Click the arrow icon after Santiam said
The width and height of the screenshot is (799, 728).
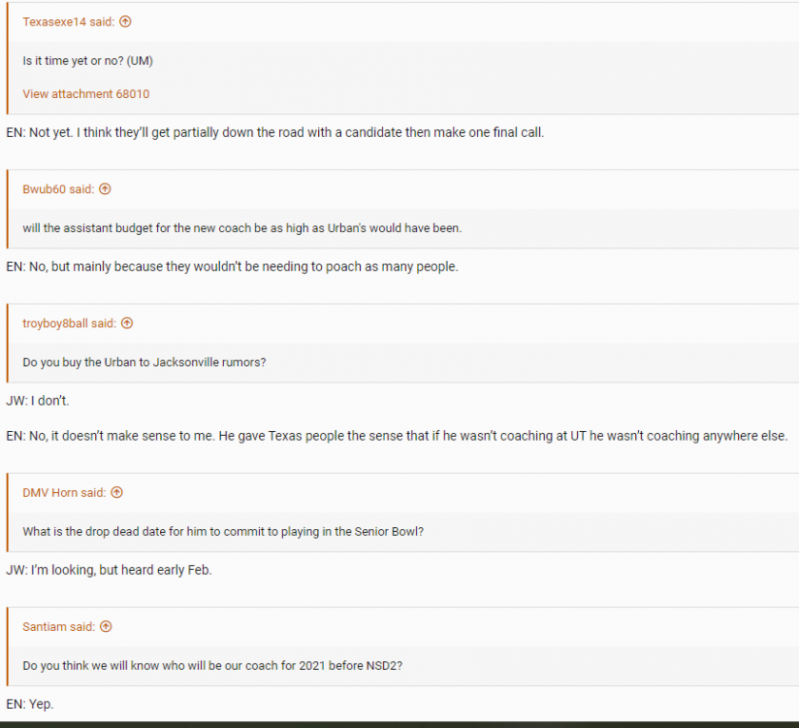click(x=107, y=626)
